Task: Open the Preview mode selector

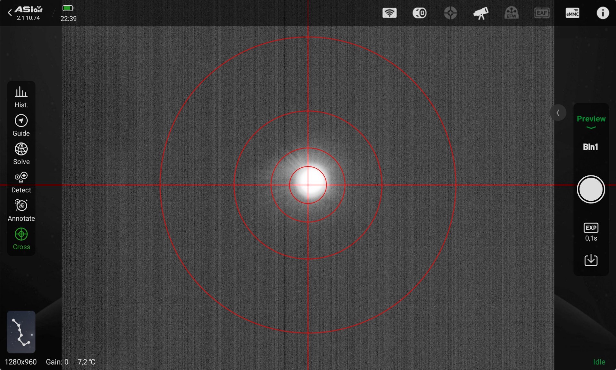Action: tap(591, 122)
